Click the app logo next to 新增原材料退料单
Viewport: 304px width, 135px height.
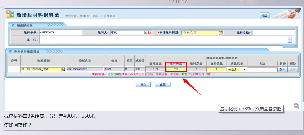(10, 14)
